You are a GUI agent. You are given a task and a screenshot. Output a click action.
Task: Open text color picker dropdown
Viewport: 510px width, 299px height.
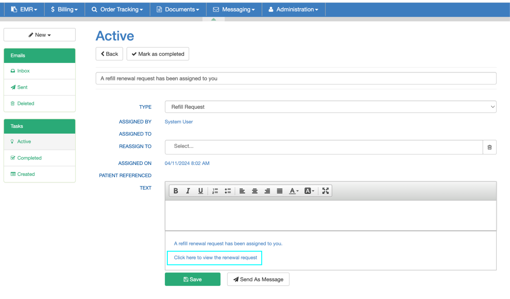pos(294,191)
